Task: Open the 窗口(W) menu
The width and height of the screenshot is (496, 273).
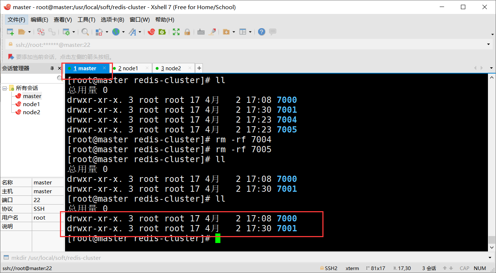Action: tap(140, 19)
